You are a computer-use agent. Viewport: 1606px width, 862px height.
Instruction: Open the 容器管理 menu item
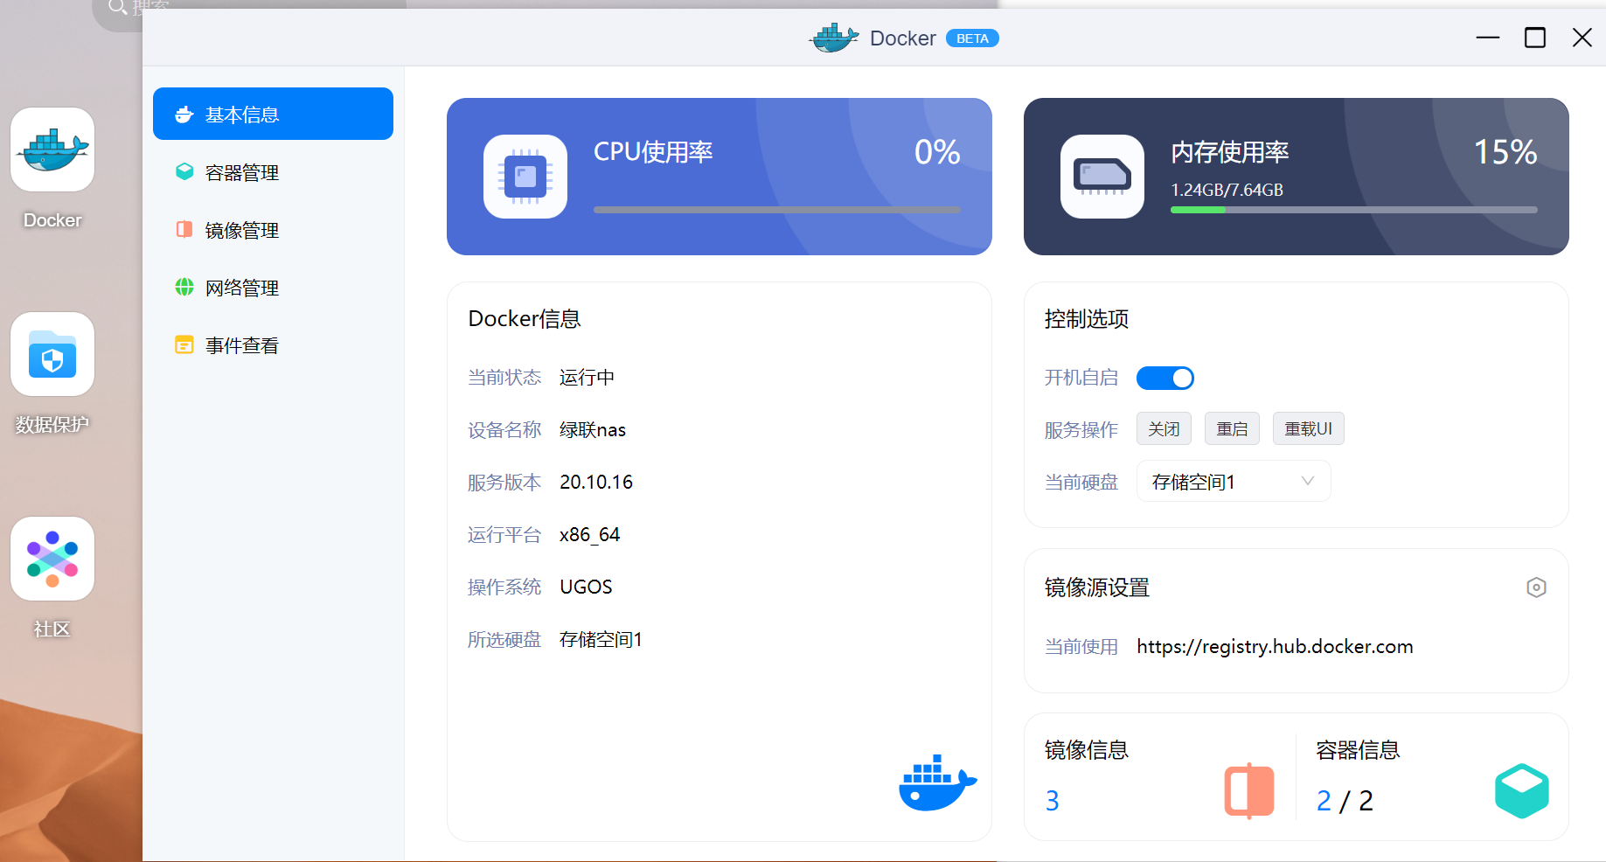[x=273, y=172]
